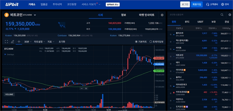Open the BTC/KRW market selector arrow
This screenshot has height=111, width=233.
click(35, 15)
